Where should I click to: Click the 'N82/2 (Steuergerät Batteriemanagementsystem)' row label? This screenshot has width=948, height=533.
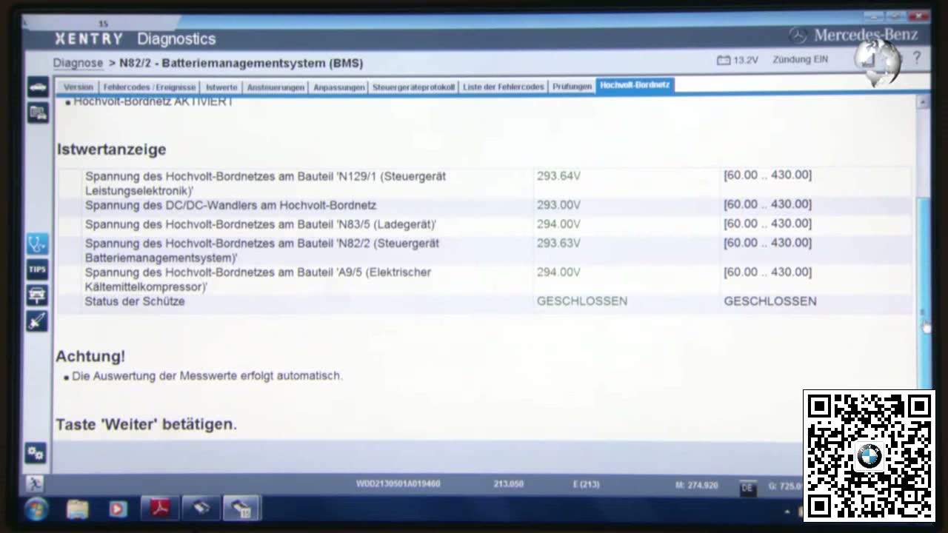coord(261,250)
